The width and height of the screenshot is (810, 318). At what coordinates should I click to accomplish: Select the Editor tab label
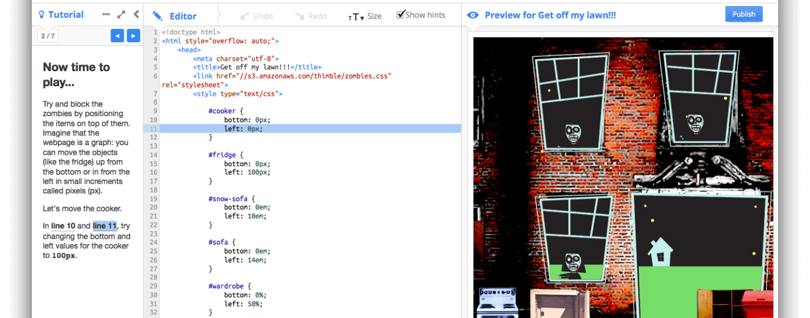click(x=183, y=16)
